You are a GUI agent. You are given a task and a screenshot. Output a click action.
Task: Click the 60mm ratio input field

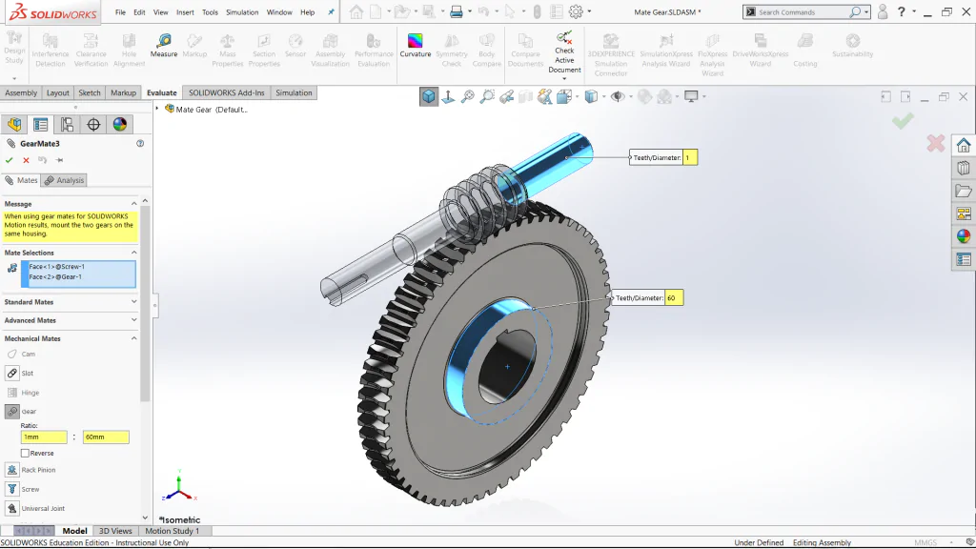(x=106, y=437)
